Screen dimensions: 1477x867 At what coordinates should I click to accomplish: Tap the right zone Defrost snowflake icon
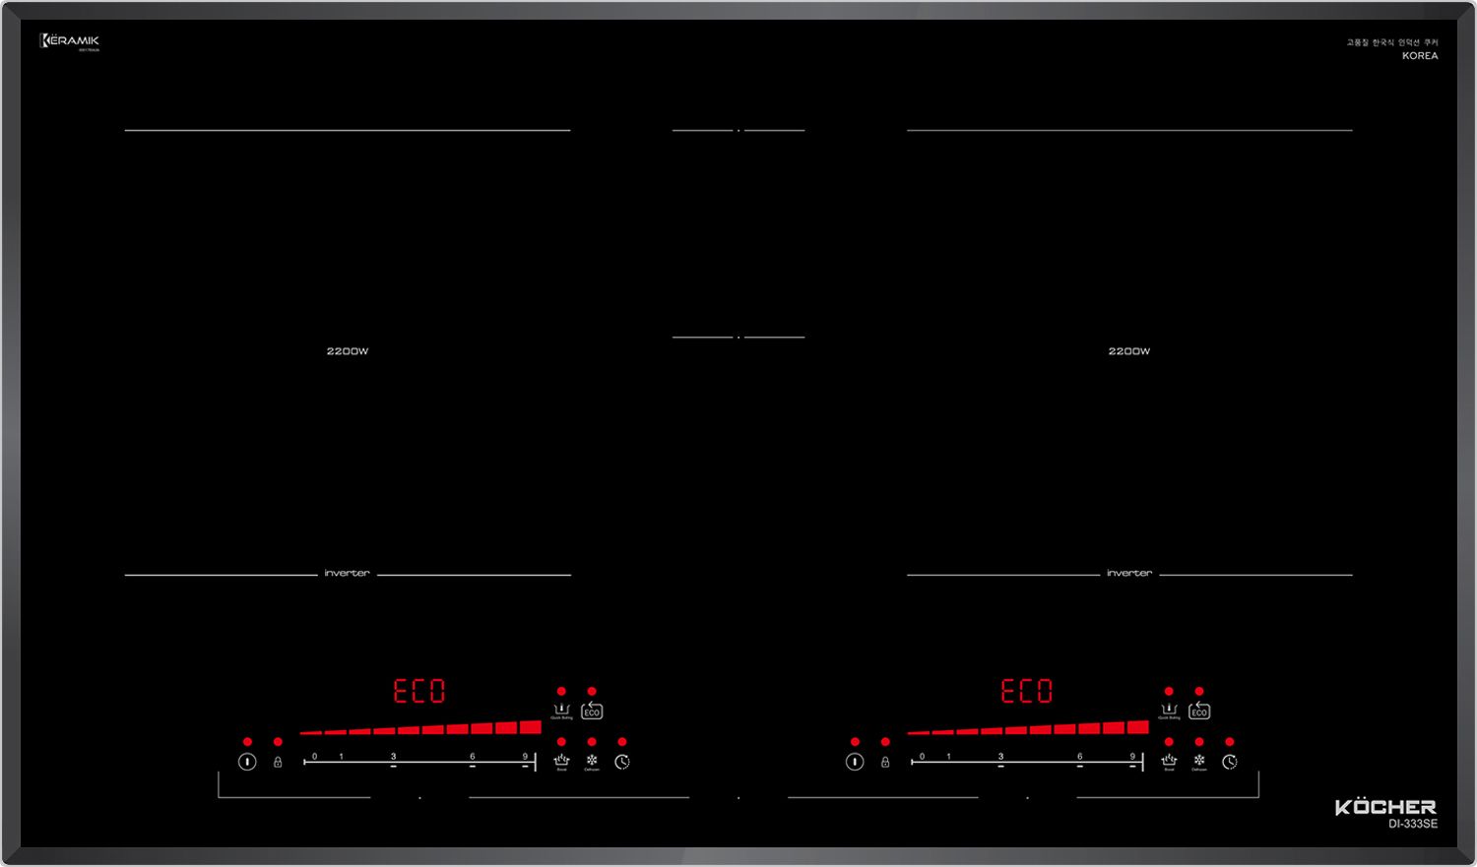click(1199, 762)
